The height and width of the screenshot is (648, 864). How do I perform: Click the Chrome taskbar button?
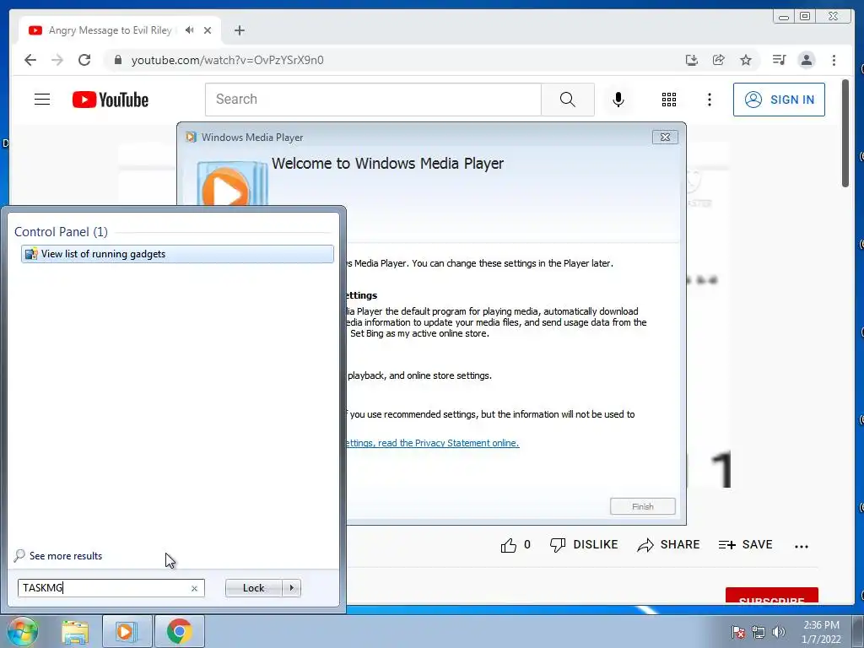tap(180, 631)
